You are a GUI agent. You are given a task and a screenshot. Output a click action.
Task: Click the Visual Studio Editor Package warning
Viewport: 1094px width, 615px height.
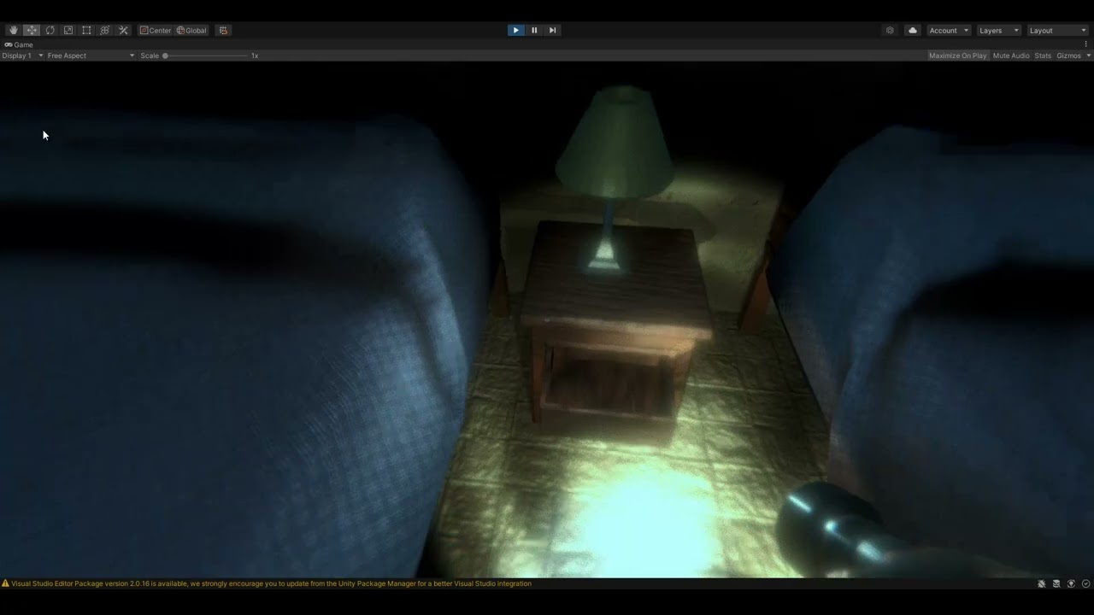(271, 584)
